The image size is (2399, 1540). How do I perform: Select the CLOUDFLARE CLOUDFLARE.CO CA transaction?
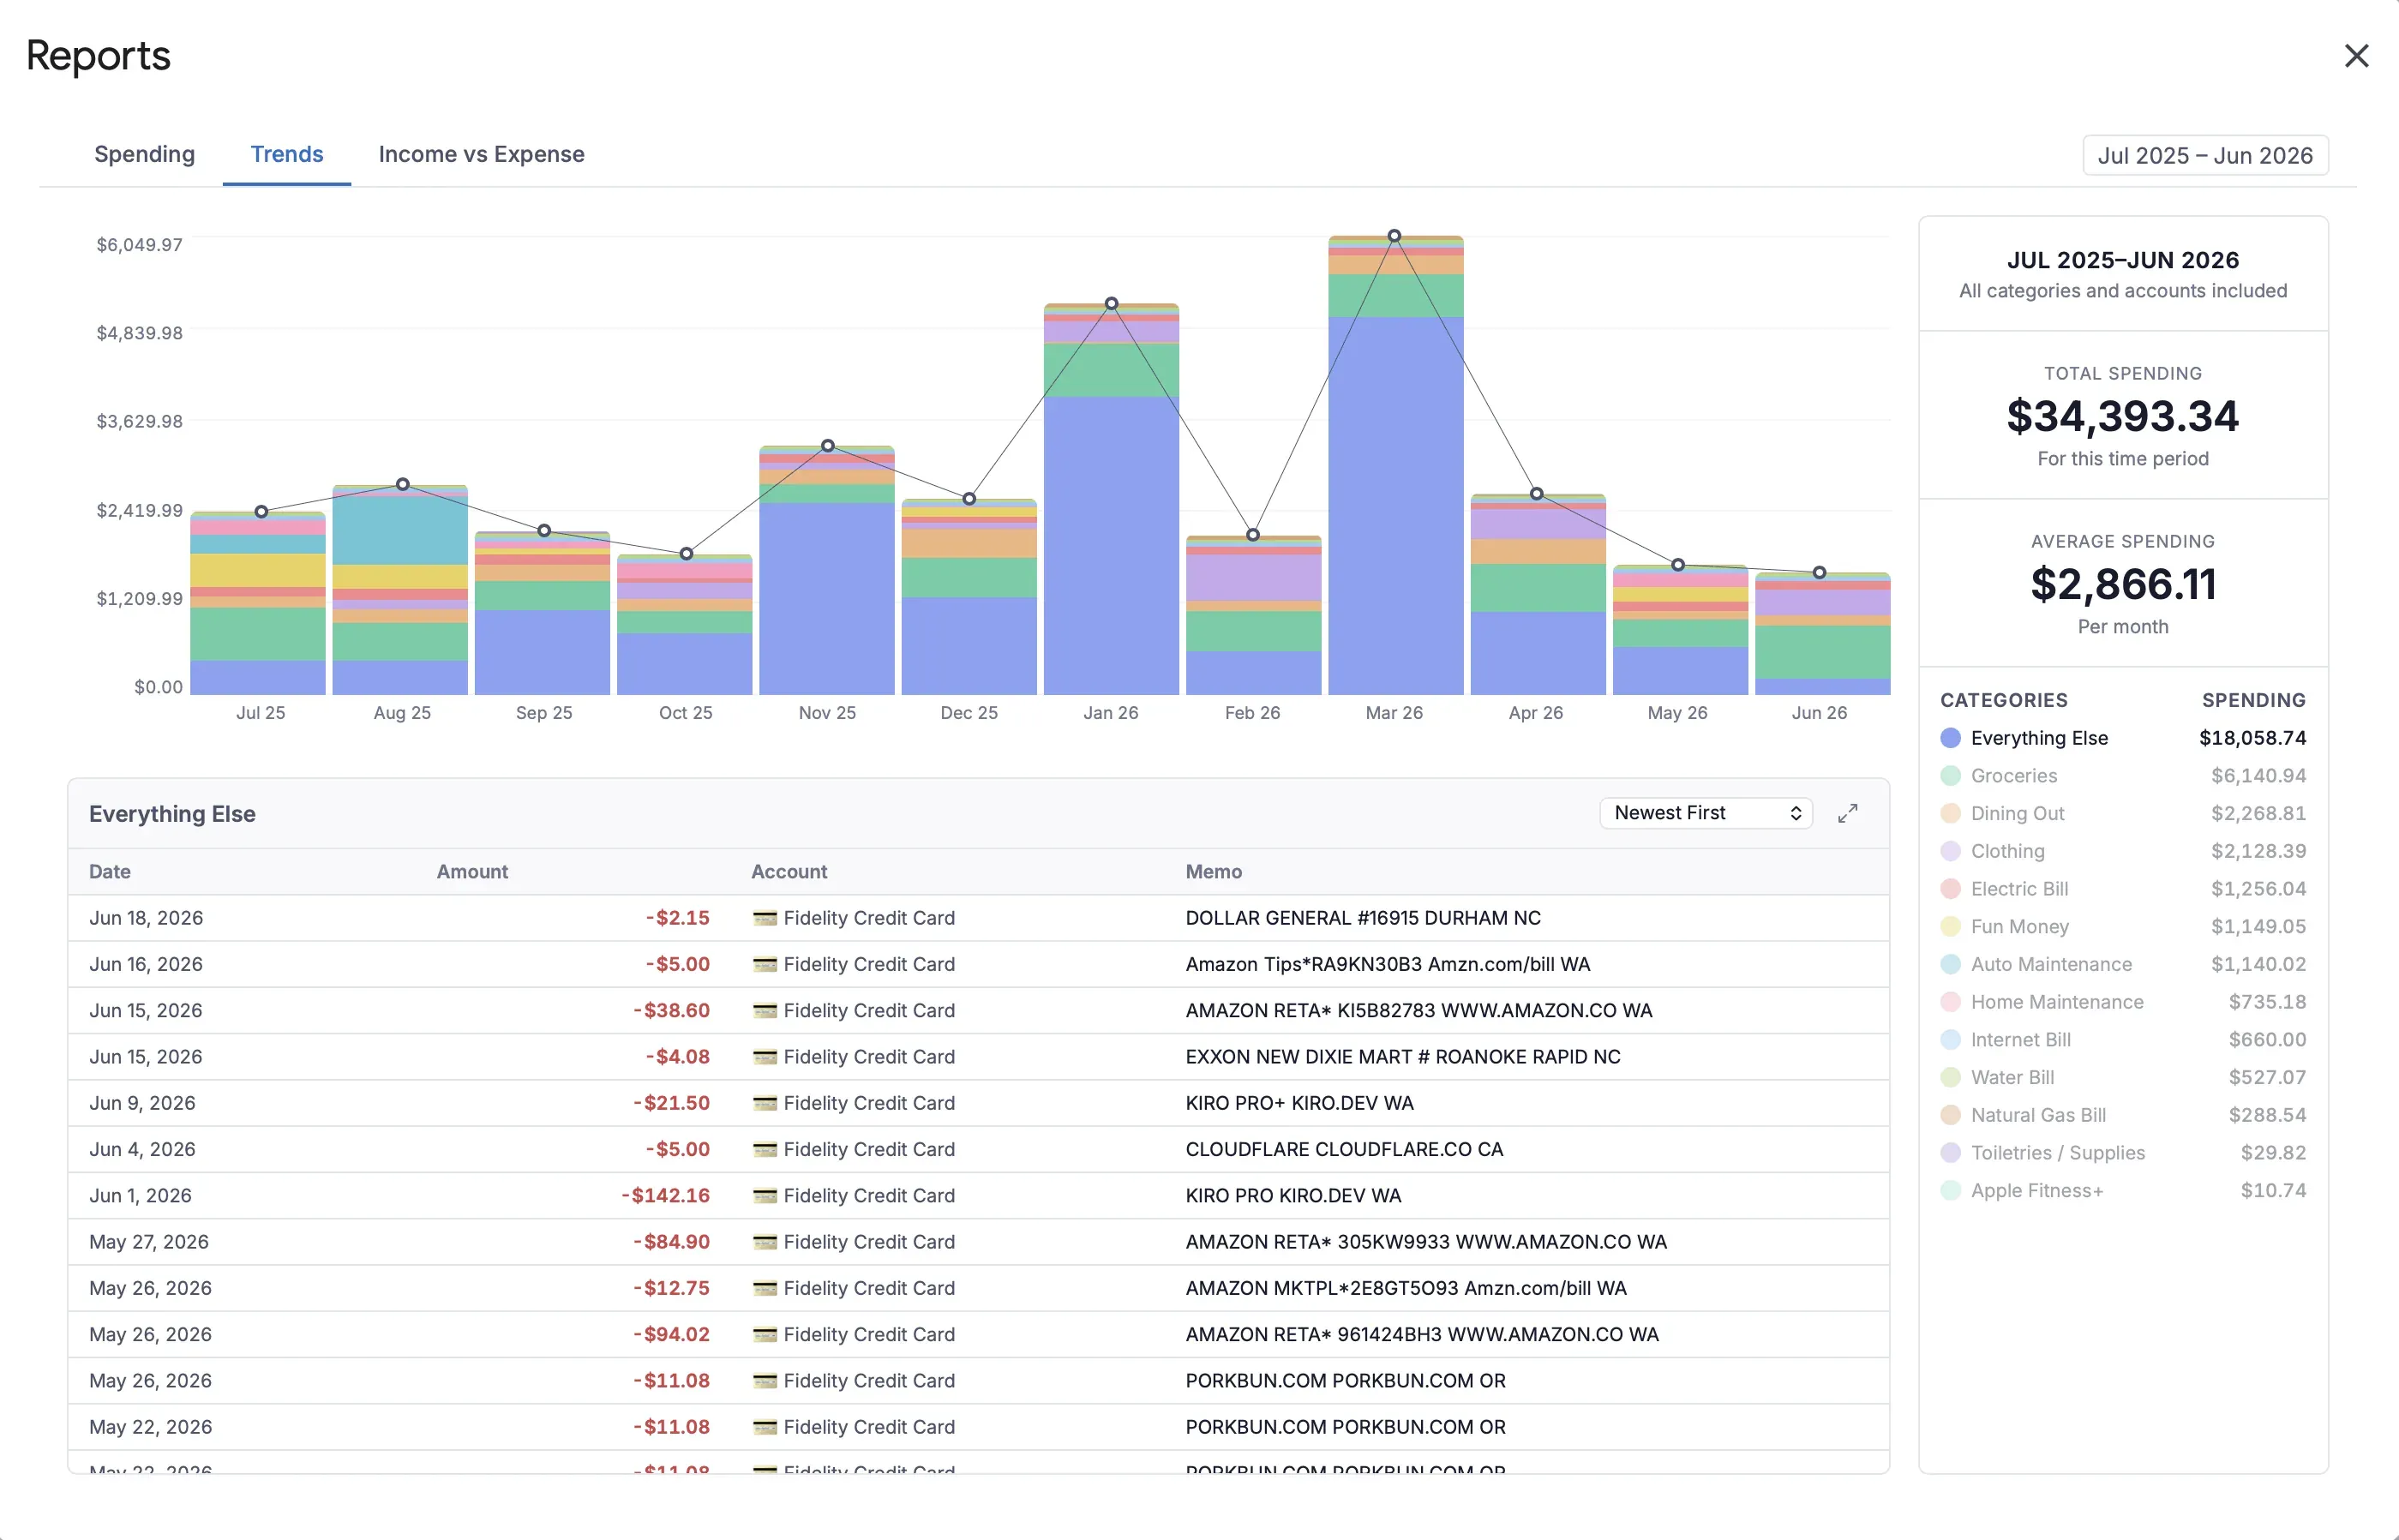point(978,1149)
